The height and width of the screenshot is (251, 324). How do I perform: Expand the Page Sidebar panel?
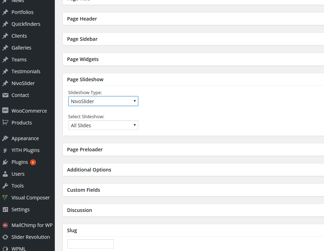coord(82,39)
